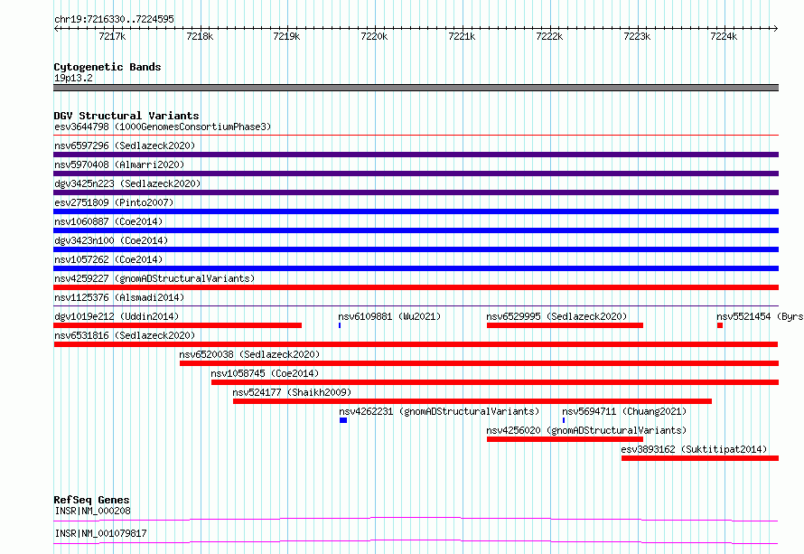
Task: Click the esv3893162 Suktitipat2014 red bar
Action: [x=700, y=458]
